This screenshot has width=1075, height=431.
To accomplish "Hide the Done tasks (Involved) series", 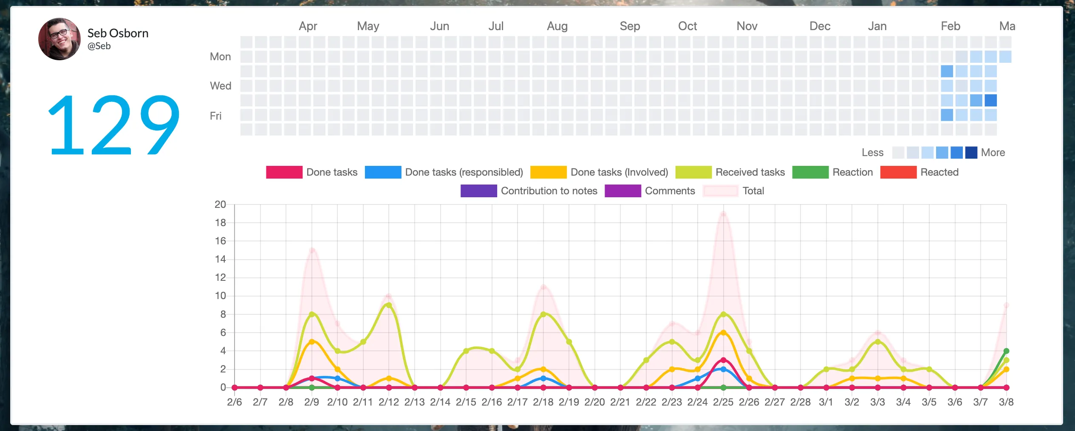I will coord(600,172).
